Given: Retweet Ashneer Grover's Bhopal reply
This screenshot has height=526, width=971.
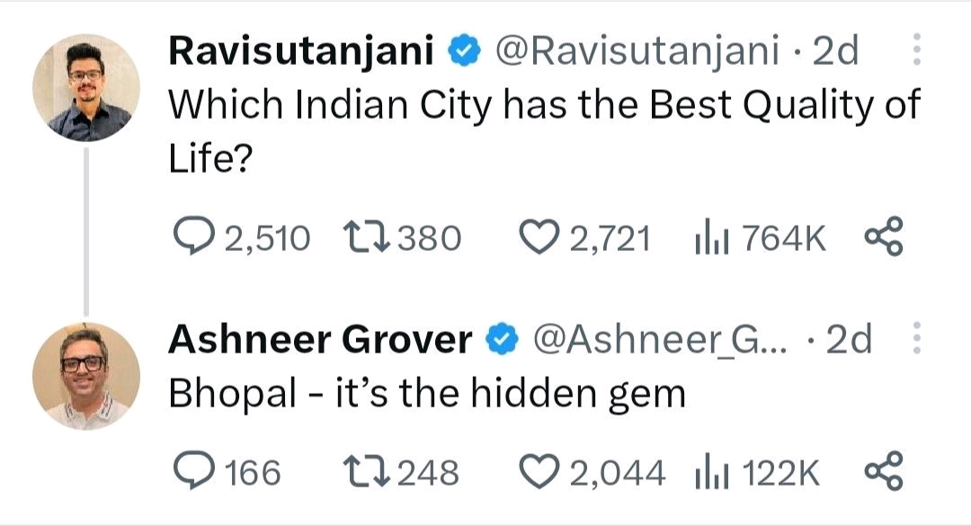Looking at the screenshot, I should tap(363, 471).
